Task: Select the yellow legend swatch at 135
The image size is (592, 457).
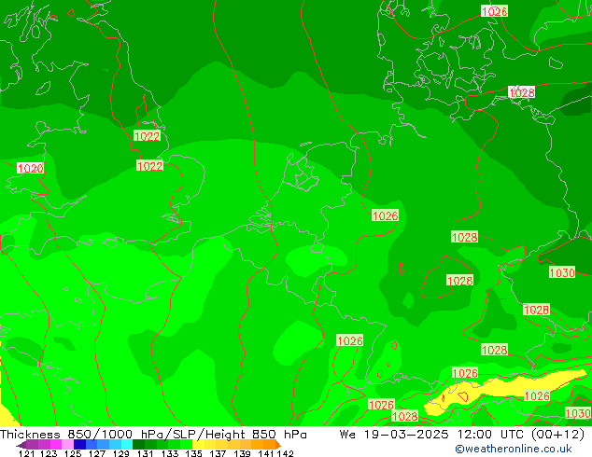Action: [x=198, y=445]
